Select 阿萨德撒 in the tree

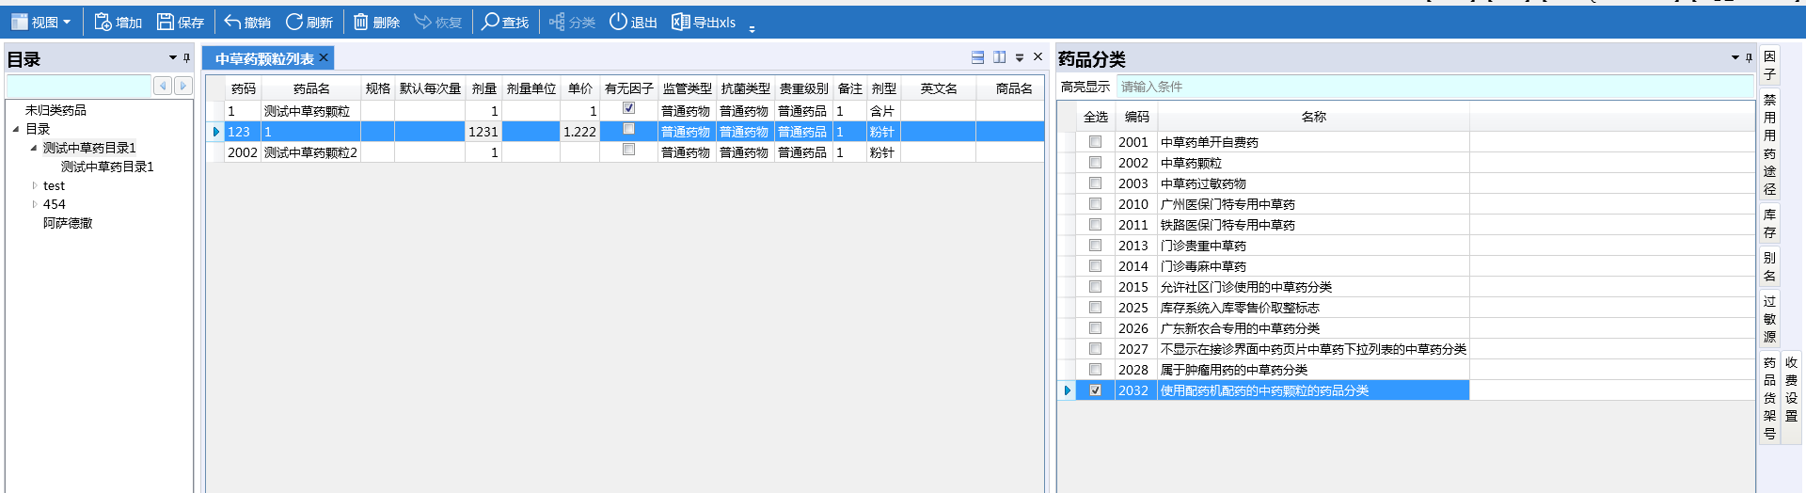(x=68, y=223)
